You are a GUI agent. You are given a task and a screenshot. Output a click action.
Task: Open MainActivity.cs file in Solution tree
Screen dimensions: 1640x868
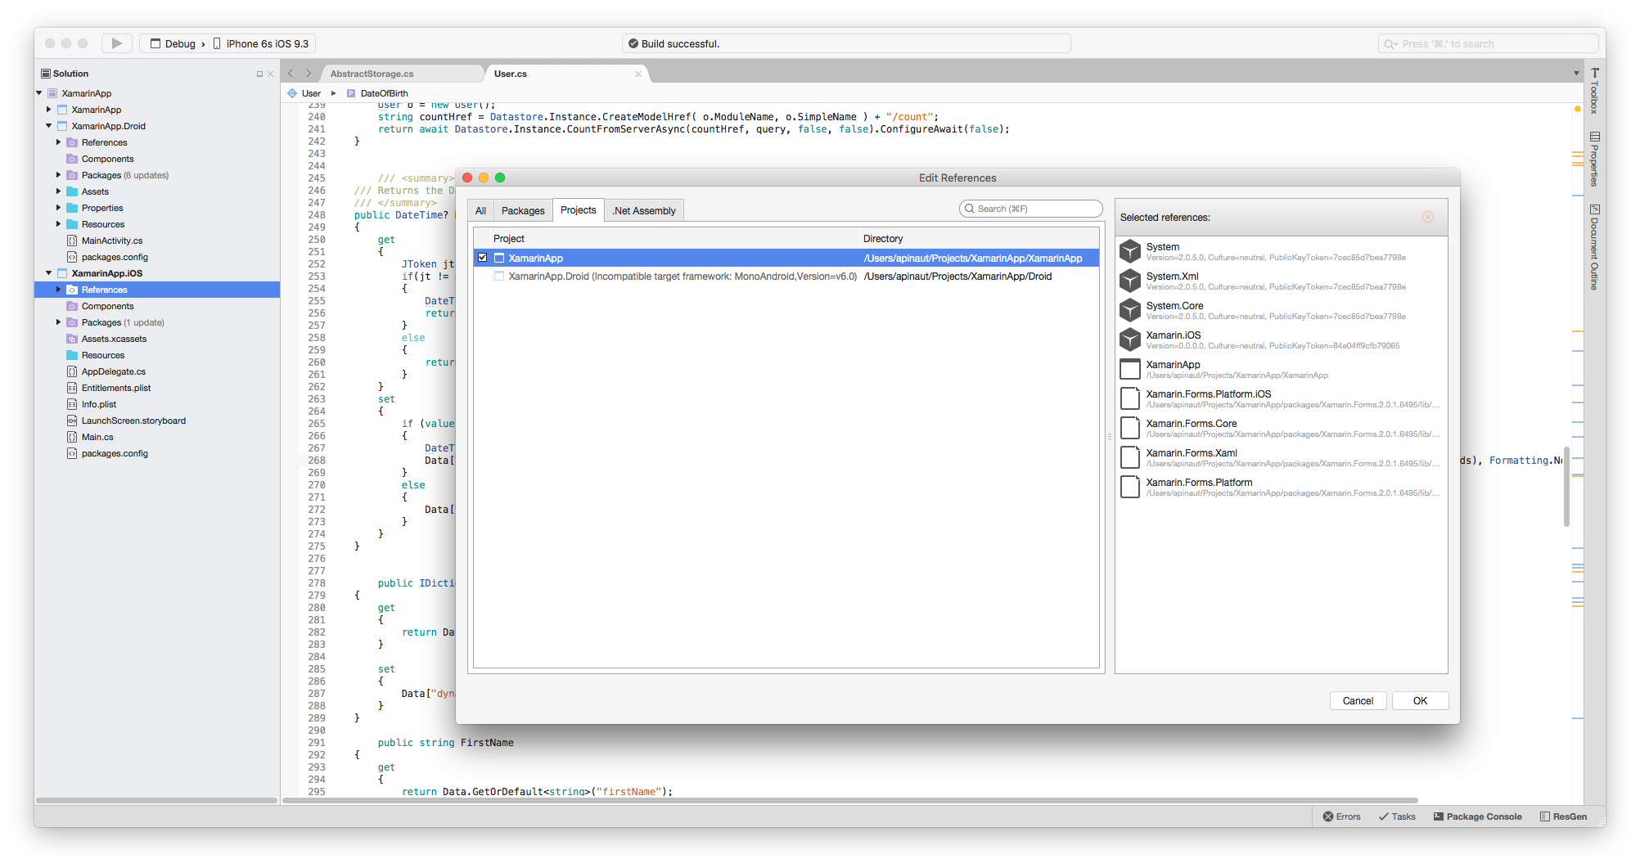tap(112, 241)
